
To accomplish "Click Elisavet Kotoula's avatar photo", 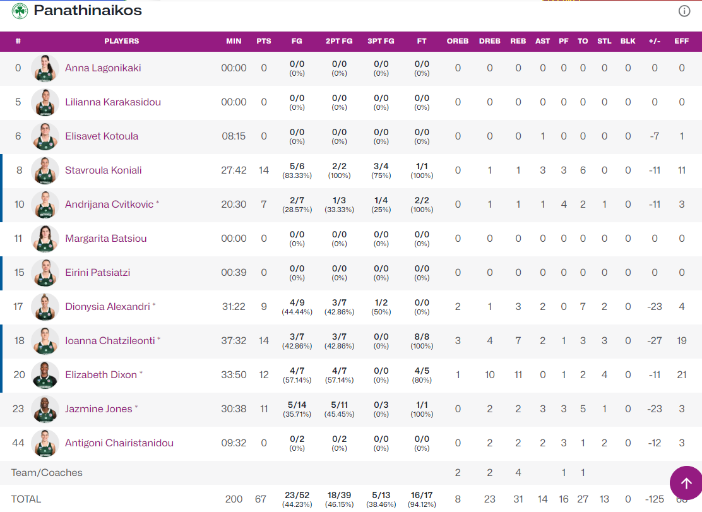I will tap(45, 136).
